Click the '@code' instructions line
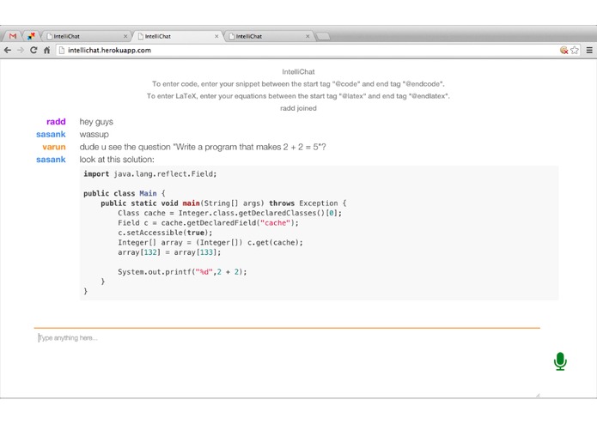The height and width of the screenshot is (424, 597). point(298,83)
